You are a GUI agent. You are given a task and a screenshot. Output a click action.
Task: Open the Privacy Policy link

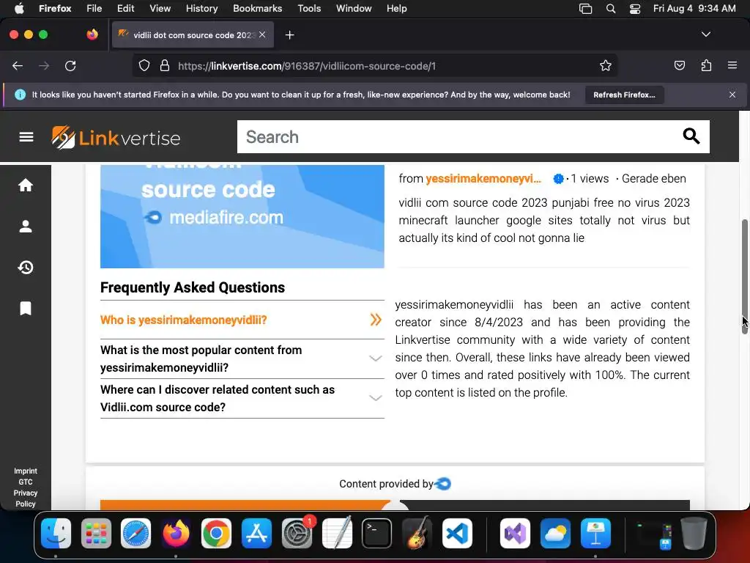[x=26, y=498]
